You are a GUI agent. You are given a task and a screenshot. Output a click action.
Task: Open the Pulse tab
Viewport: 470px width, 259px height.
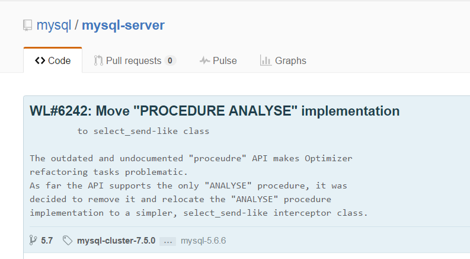[218, 60]
